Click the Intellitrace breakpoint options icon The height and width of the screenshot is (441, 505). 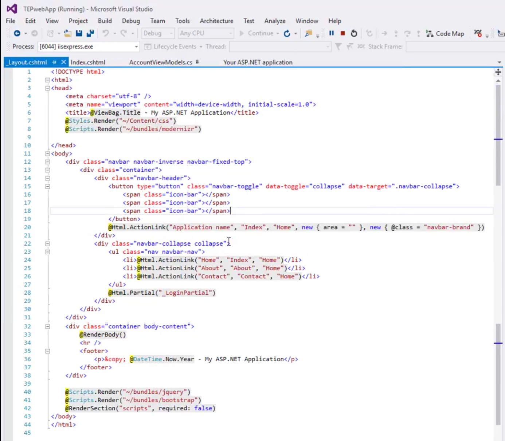coord(478,33)
